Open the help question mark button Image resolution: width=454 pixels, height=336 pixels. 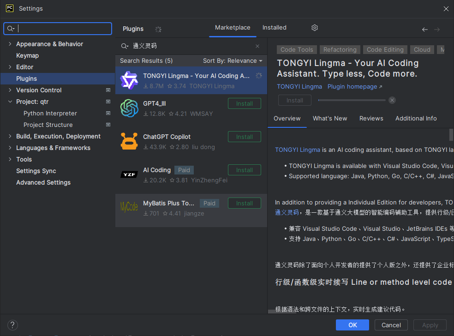coord(12,325)
